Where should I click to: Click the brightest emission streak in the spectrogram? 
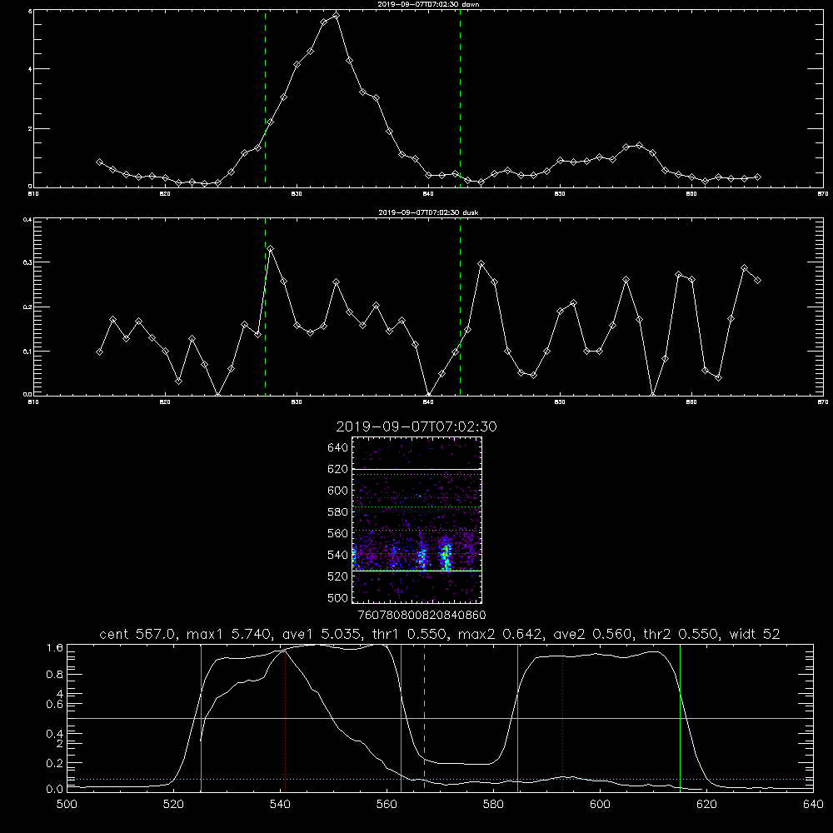446,556
